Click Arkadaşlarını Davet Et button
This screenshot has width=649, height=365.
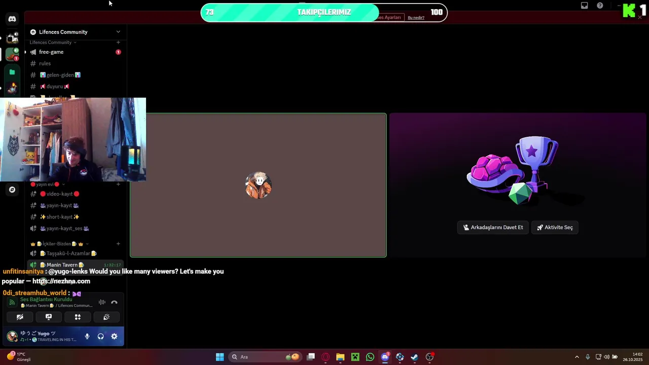(493, 228)
